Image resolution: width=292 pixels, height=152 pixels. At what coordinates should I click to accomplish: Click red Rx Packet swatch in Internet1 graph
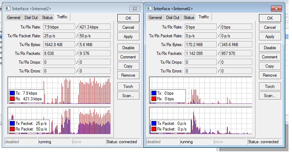point(154,129)
